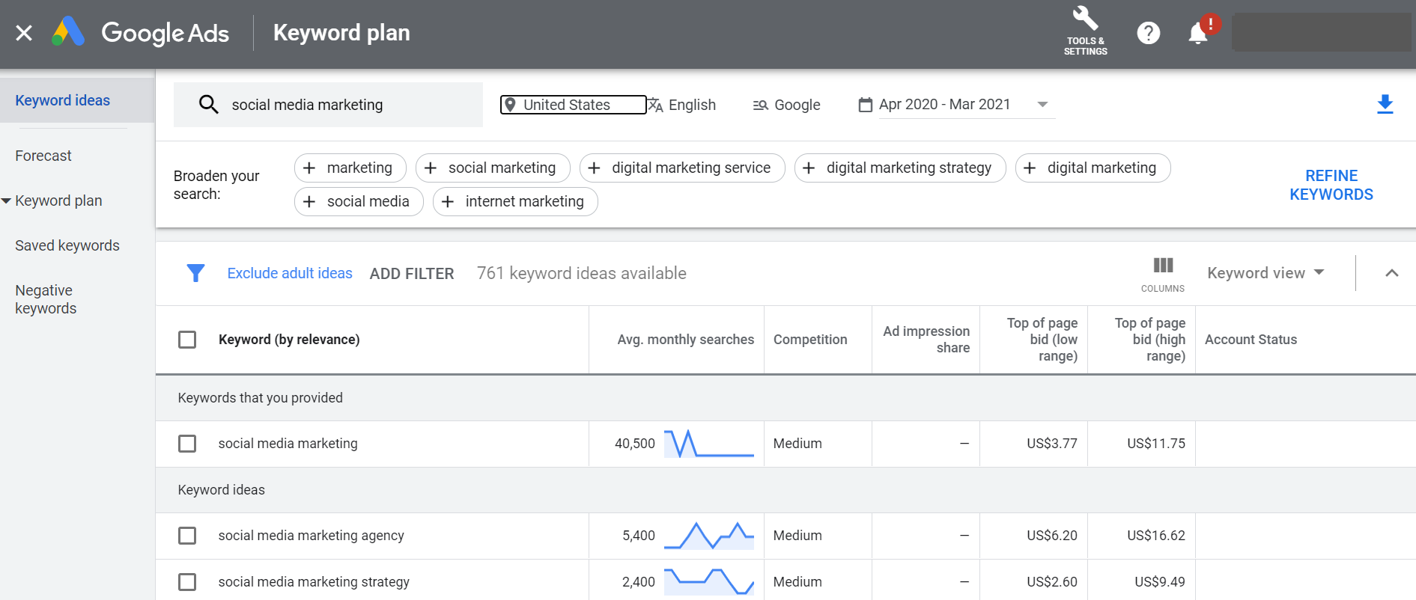This screenshot has width=1416, height=600.
Task: Add 'marketing' plus icon suggestion
Action: point(309,168)
